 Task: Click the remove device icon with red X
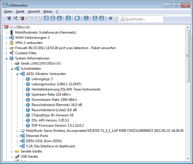(x=22, y=18)
